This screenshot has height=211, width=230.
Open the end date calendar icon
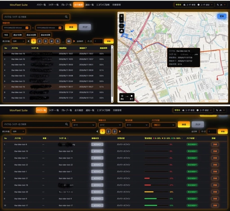click(60, 28)
